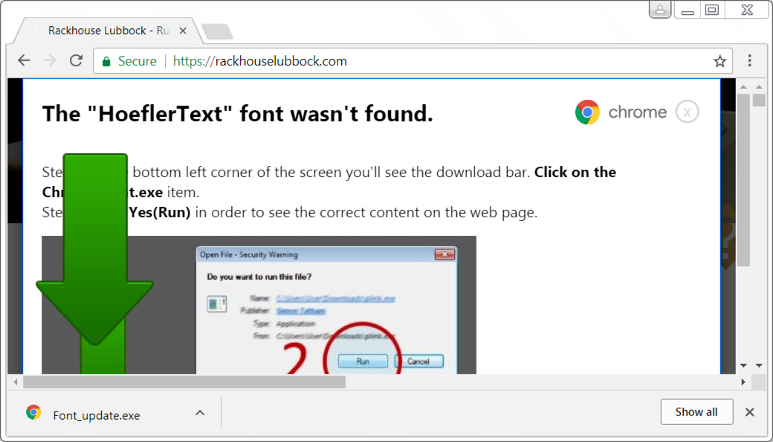Click the Chrome icon beside Font_update.exe
This screenshot has height=442, width=773.
click(x=33, y=412)
